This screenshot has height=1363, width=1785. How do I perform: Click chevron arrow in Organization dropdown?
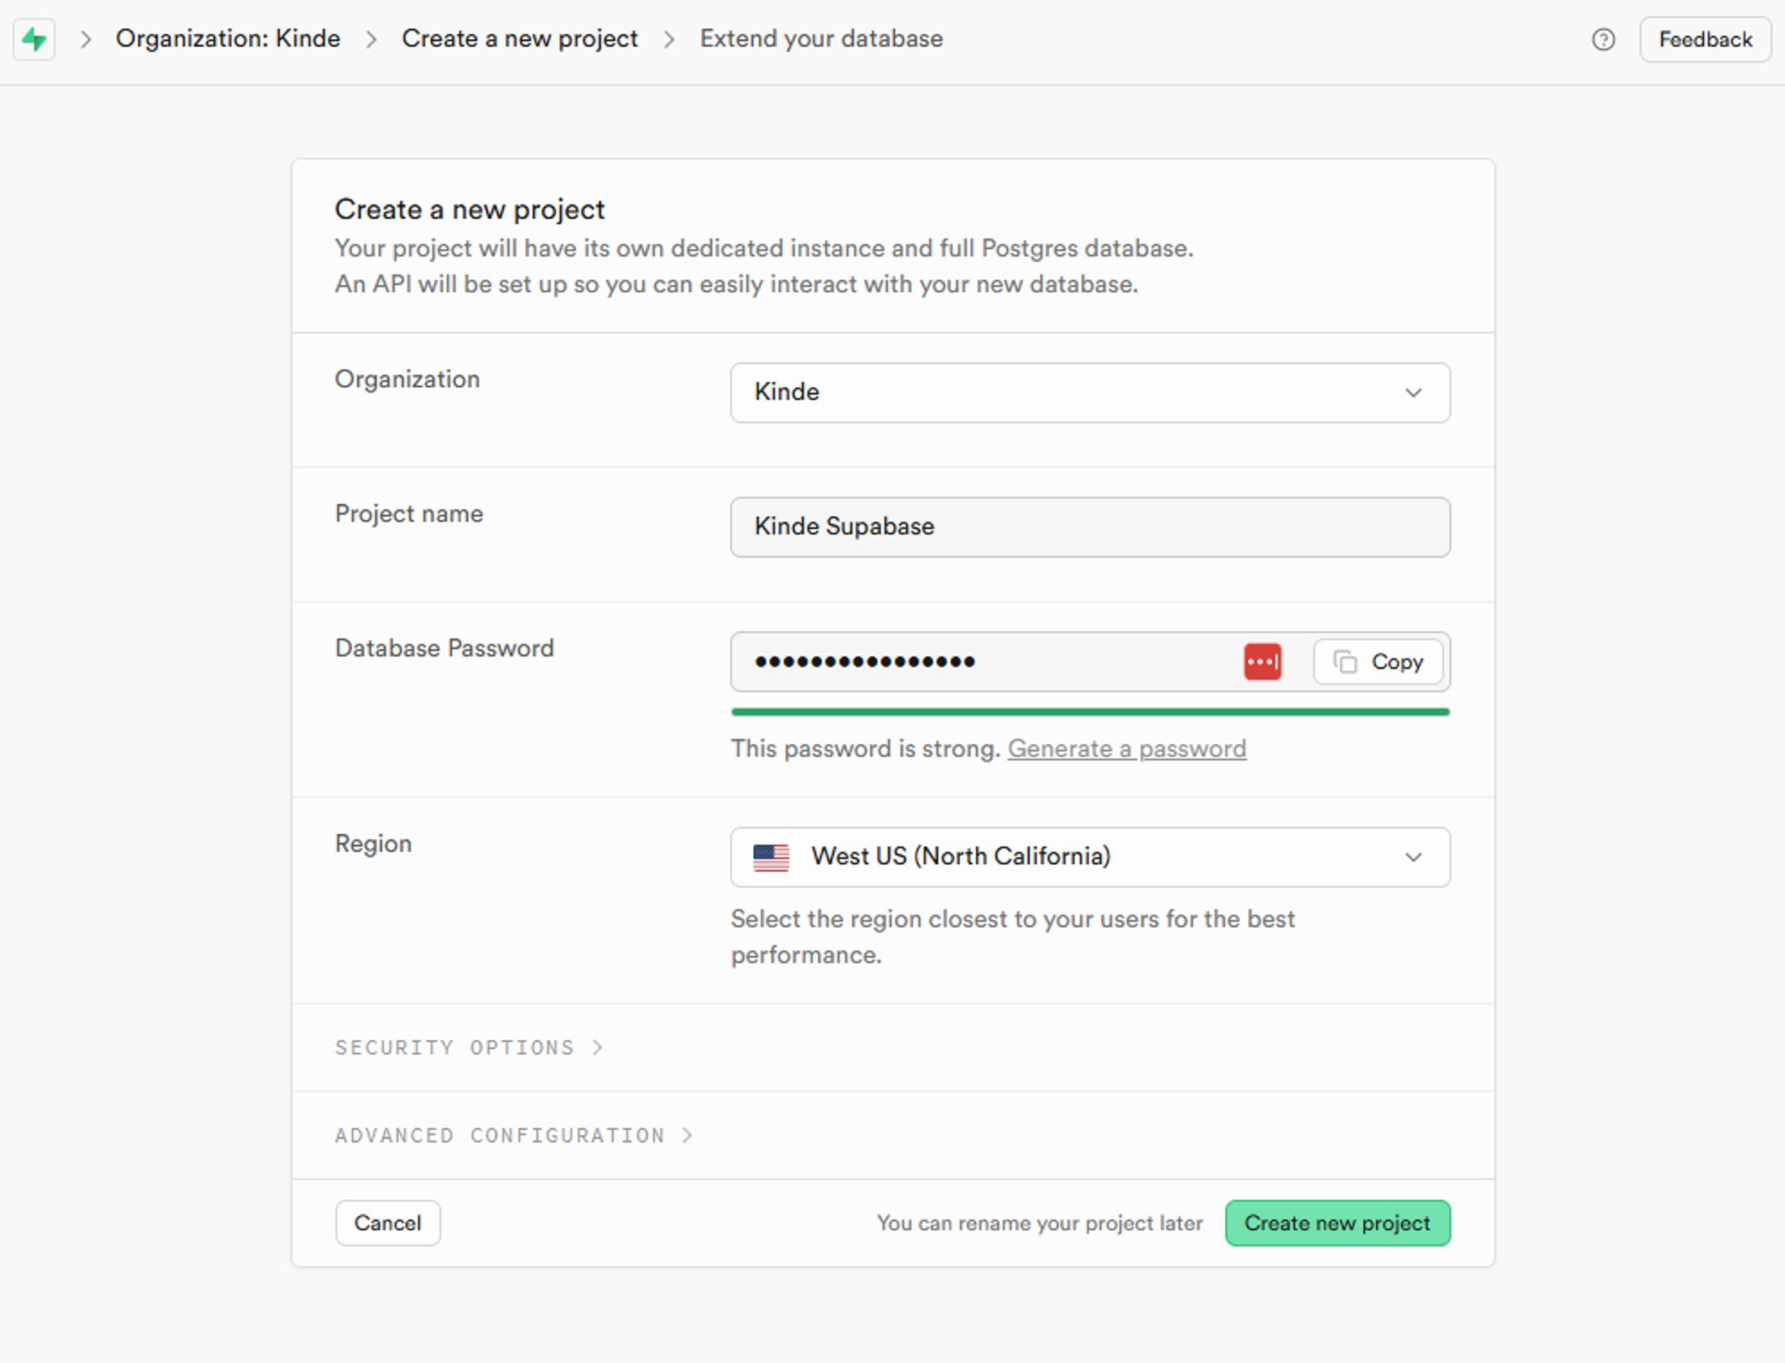pos(1413,393)
